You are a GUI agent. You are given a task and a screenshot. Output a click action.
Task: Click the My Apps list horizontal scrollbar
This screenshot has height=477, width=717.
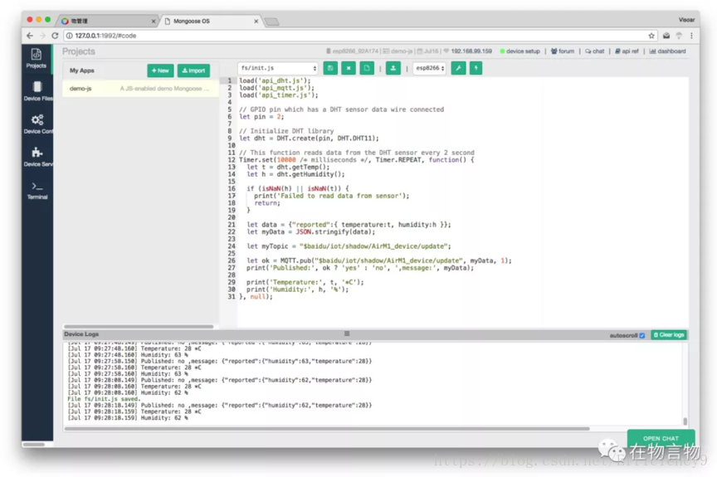[x=139, y=327]
